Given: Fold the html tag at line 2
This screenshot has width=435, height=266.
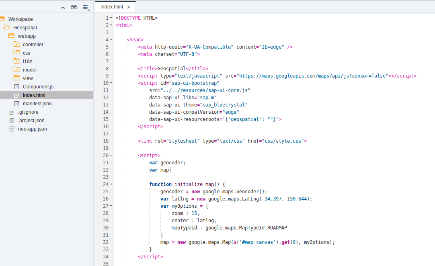Looking at the screenshot, I should tap(111, 25).
